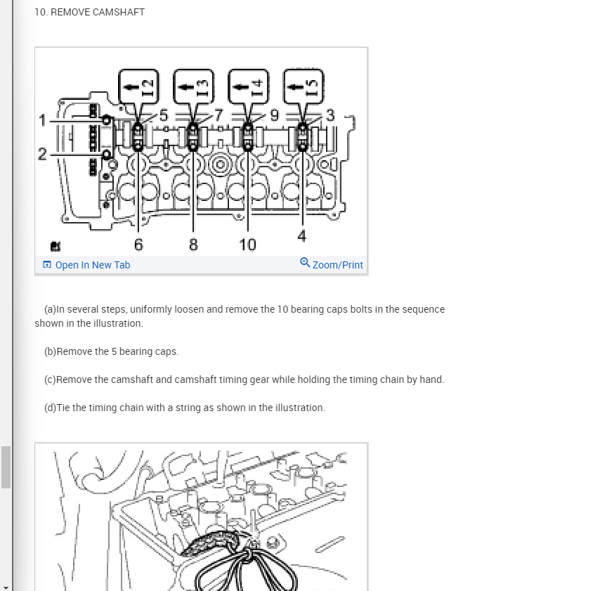
Task: Click step (d) tie timing chain text
Action: 185,408
